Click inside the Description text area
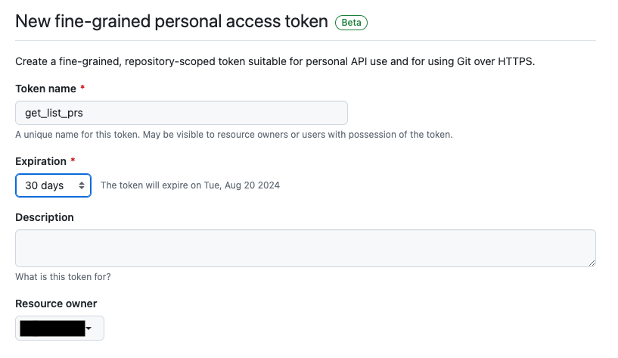Viewport: 618px width, 358px height. (305, 248)
